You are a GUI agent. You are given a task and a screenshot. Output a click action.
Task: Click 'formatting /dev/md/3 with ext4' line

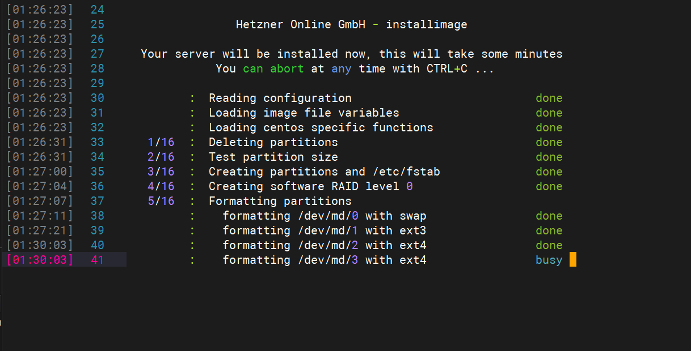click(x=325, y=260)
